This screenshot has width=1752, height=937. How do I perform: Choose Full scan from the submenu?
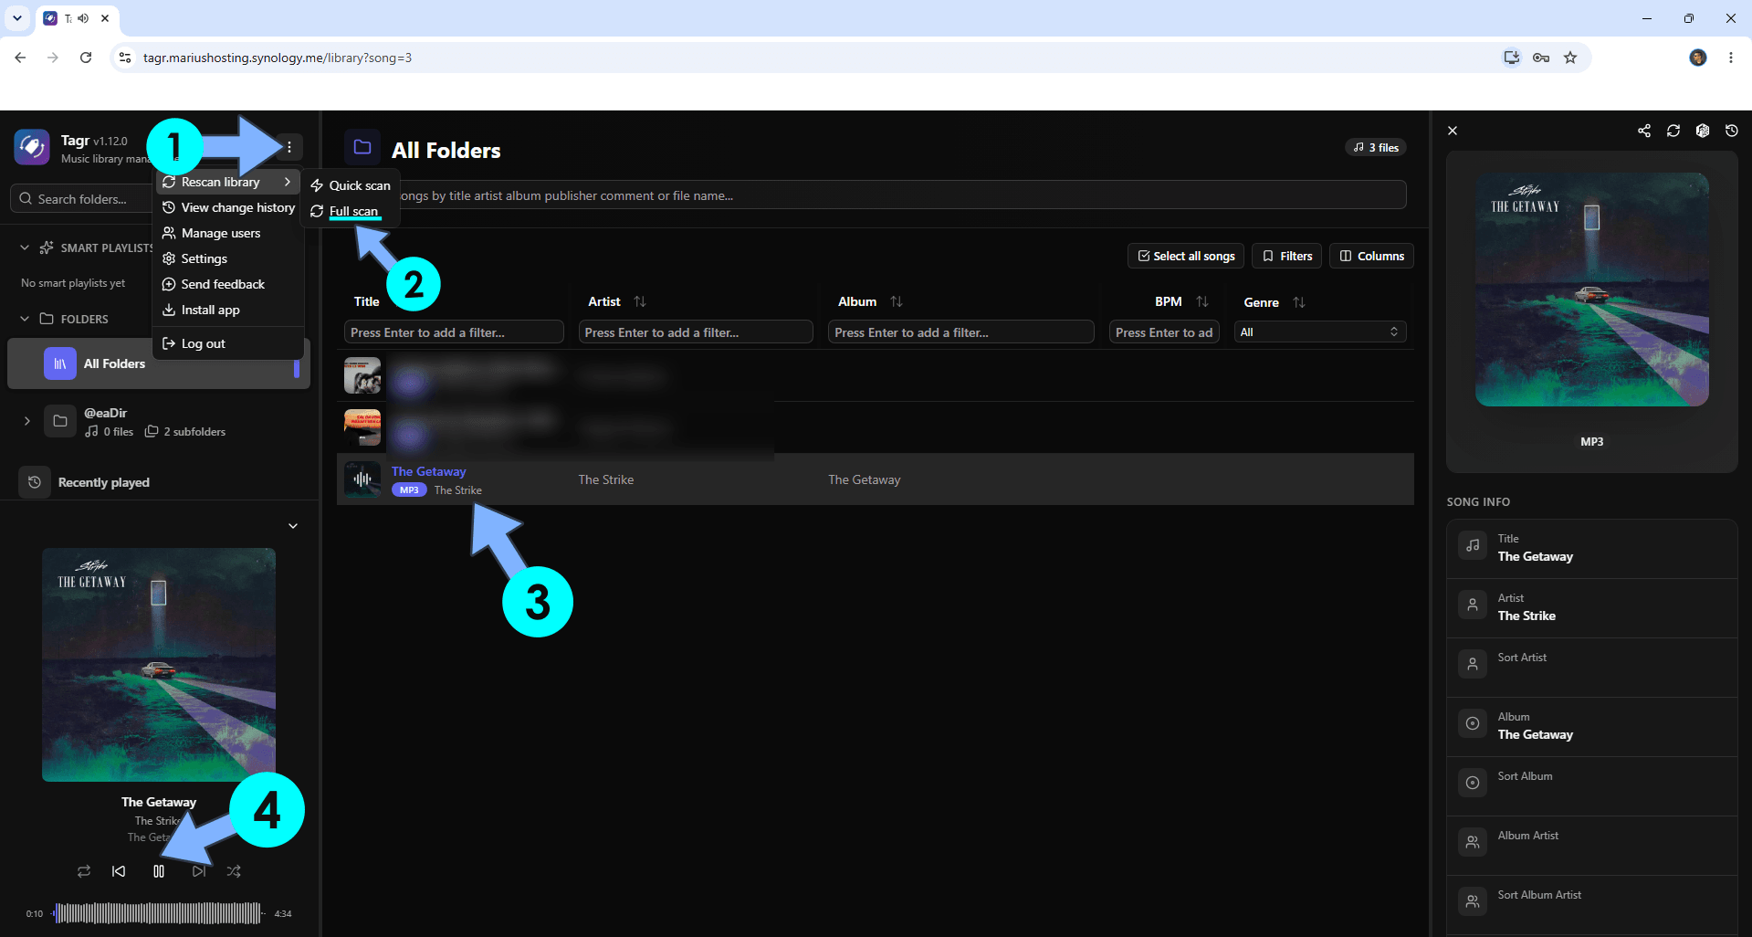click(351, 211)
